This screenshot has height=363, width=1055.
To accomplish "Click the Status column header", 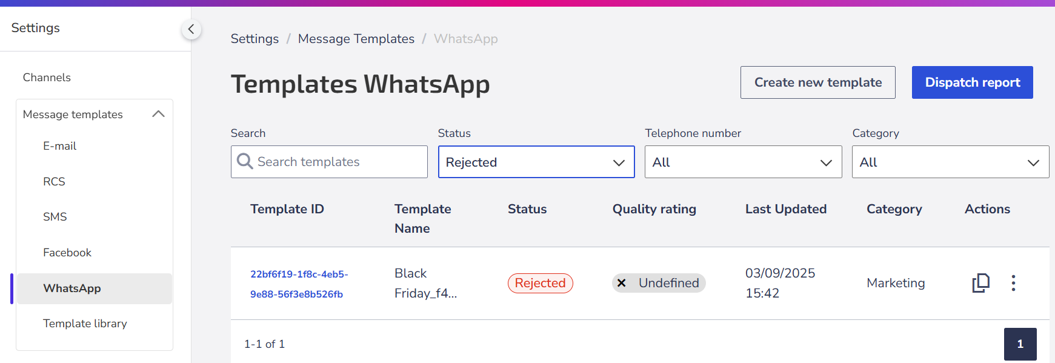I will pos(527,209).
